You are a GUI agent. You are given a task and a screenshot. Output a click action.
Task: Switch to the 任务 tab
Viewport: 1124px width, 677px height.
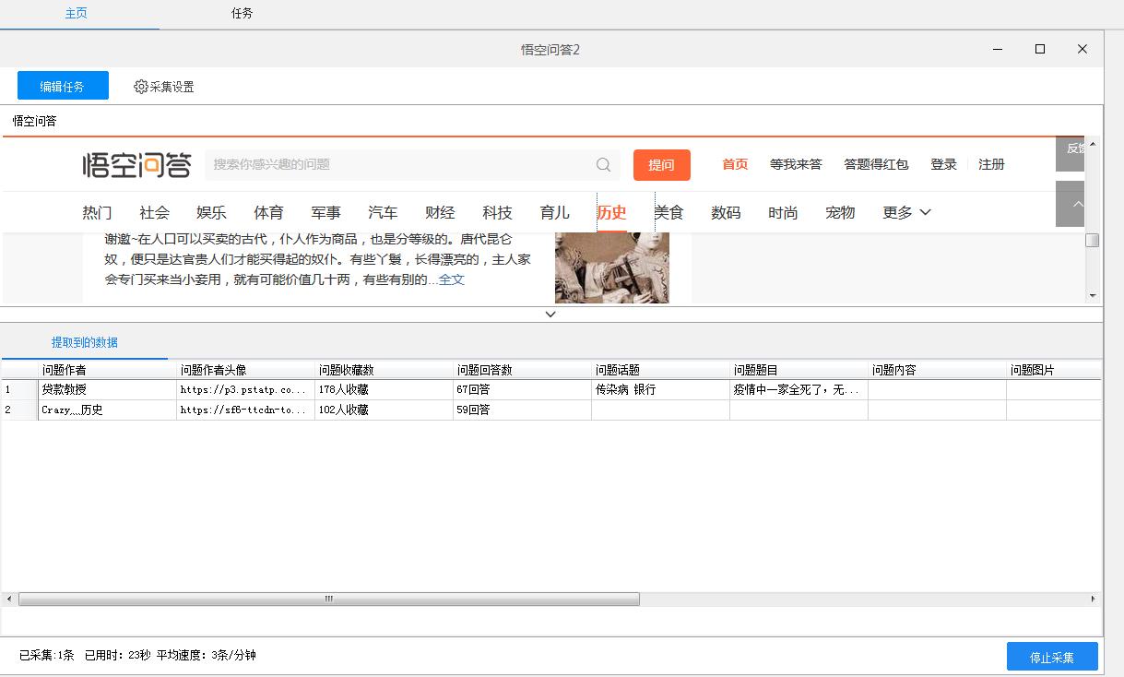pos(242,14)
